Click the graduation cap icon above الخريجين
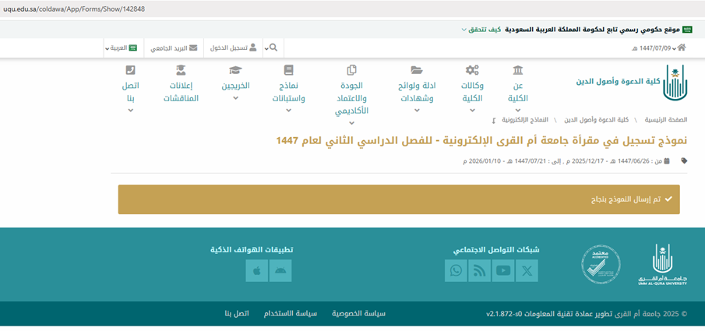 pyautogui.click(x=235, y=70)
